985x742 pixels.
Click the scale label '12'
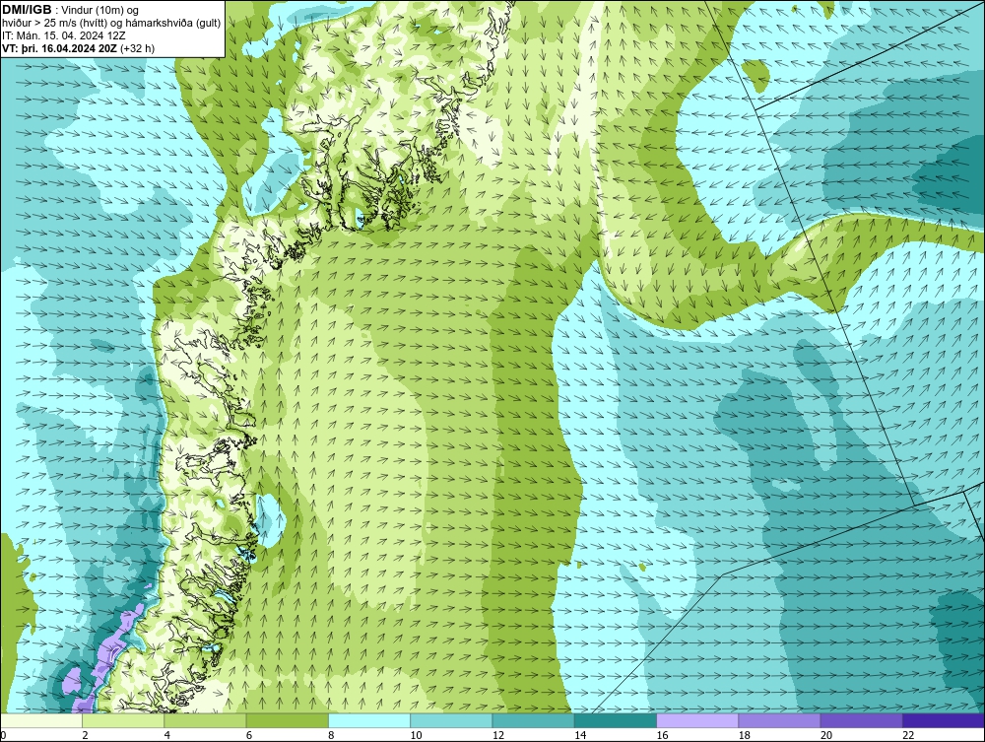[x=498, y=736]
